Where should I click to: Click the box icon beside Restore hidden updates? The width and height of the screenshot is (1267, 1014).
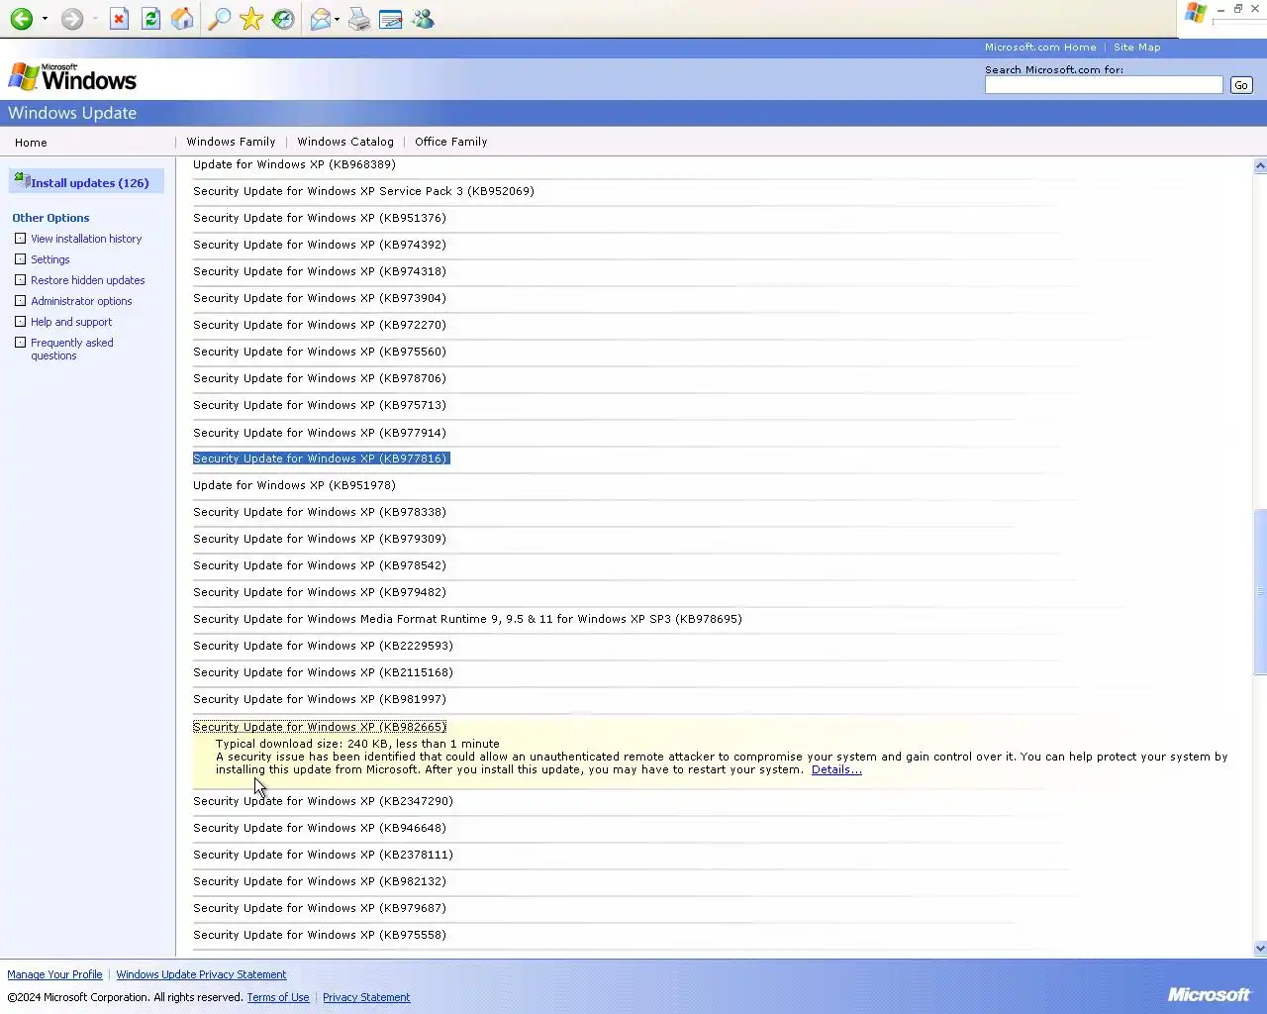coord(20,280)
